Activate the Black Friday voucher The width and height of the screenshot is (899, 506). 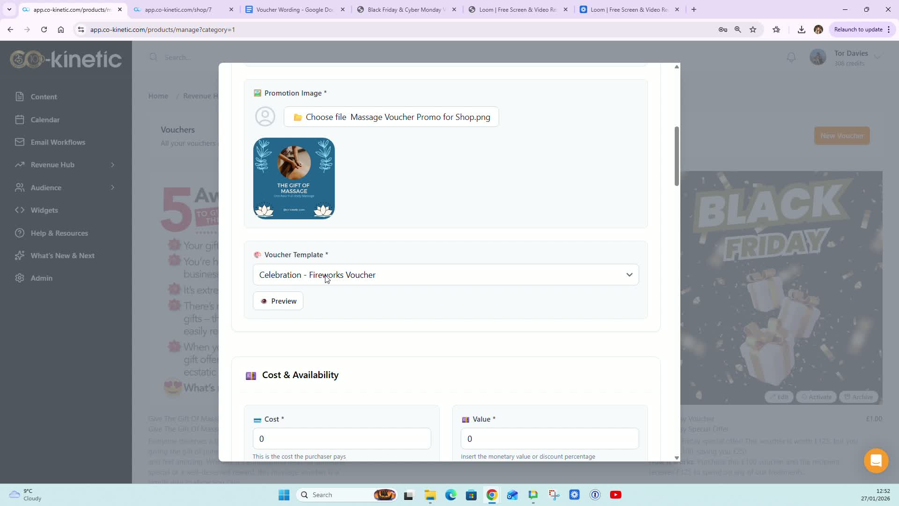pos(817,397)
